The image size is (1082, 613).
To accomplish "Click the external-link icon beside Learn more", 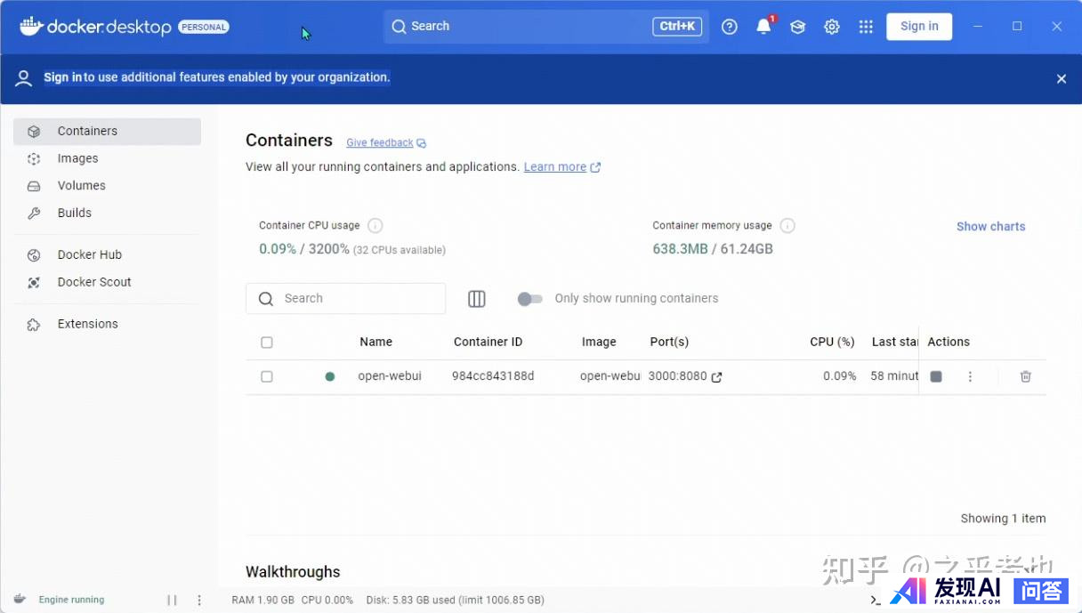I will 596,167.
